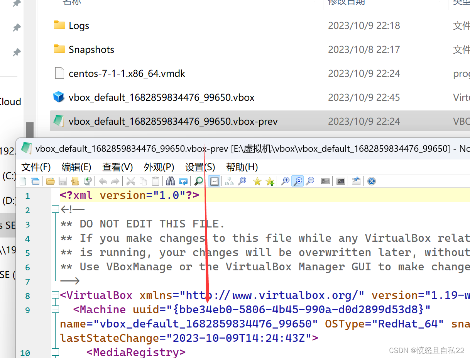The height and width of the screenshot is (358, 470).
Task: Click line number 5 in the margin
Action: [x=27, y=253]
